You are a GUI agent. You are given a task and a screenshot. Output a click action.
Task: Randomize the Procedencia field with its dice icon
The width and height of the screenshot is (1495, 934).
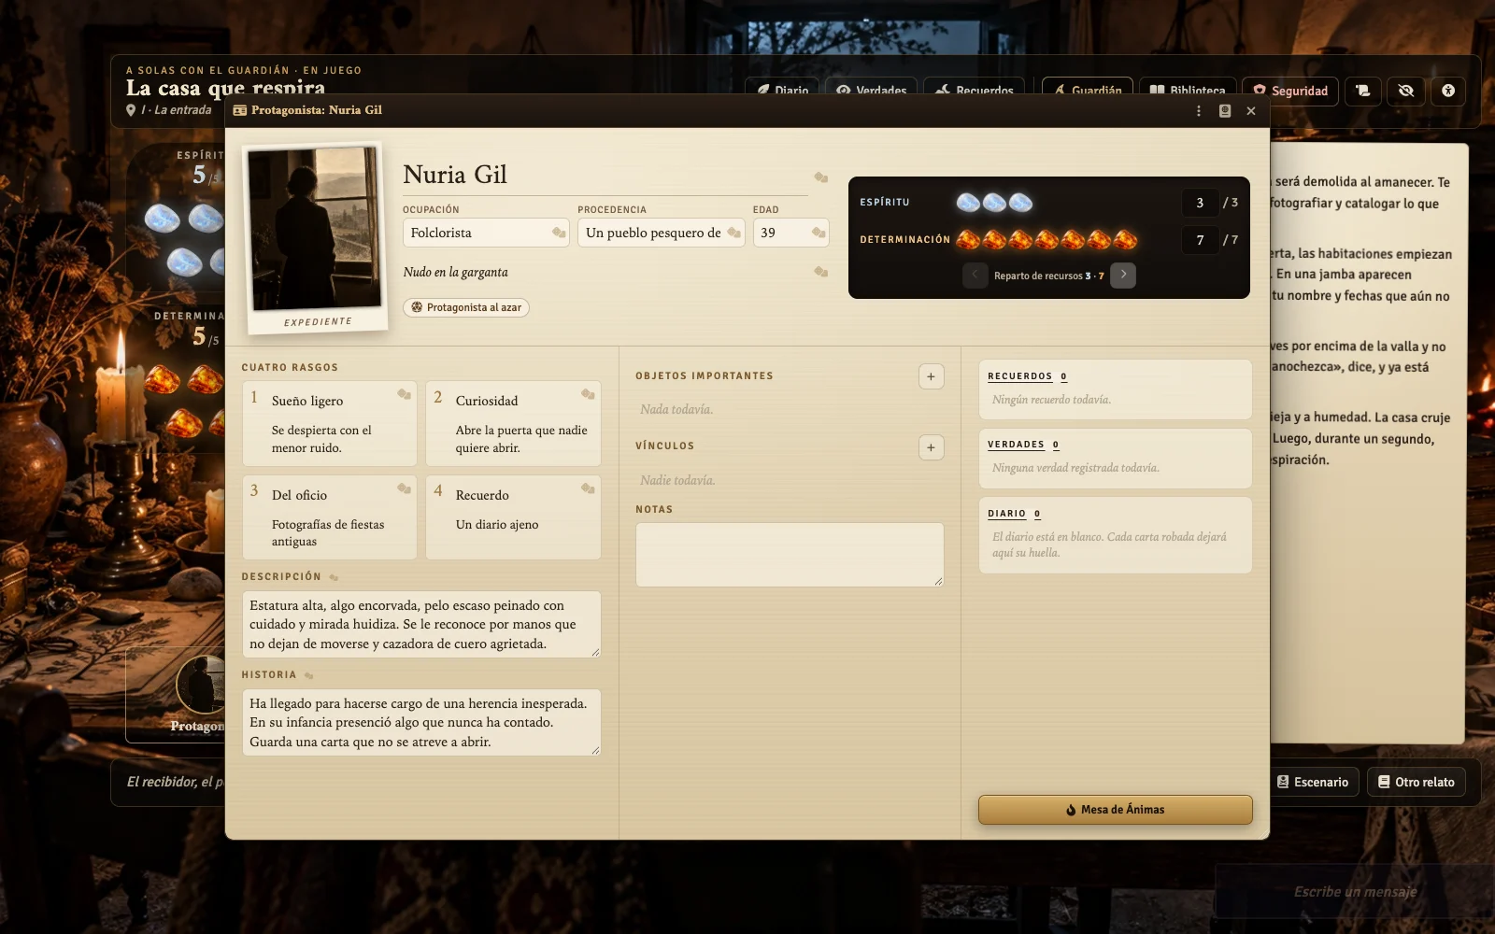coord(734,233)
